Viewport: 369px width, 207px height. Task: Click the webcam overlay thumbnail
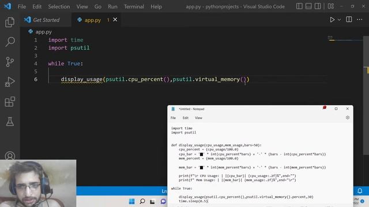click(x=38, y=183)
